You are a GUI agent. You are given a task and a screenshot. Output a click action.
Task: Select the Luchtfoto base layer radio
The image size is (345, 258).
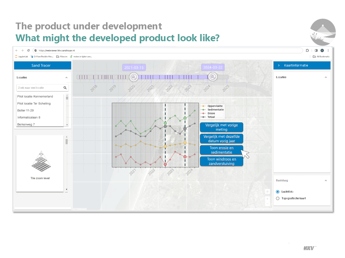pyautogui.click(x=277, y=192)
